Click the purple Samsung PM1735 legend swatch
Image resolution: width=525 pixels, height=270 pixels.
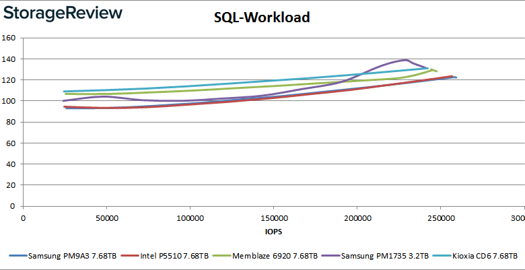pyautogui.click(x=330, y=256)
